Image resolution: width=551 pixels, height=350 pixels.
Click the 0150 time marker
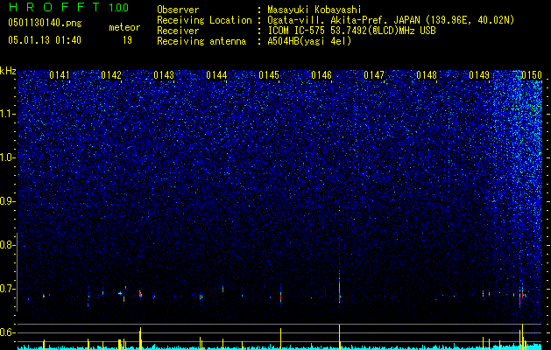click(532, 75)
